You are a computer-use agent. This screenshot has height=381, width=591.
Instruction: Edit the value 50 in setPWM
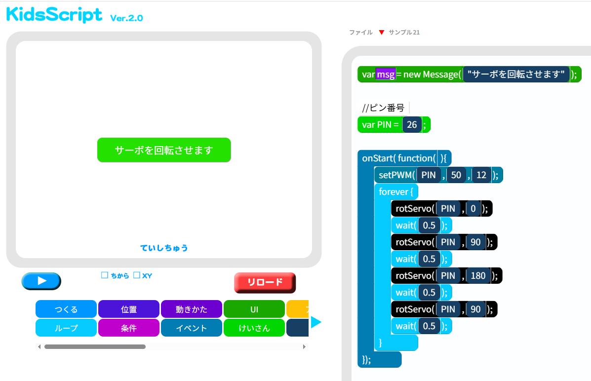coord(456,175)
